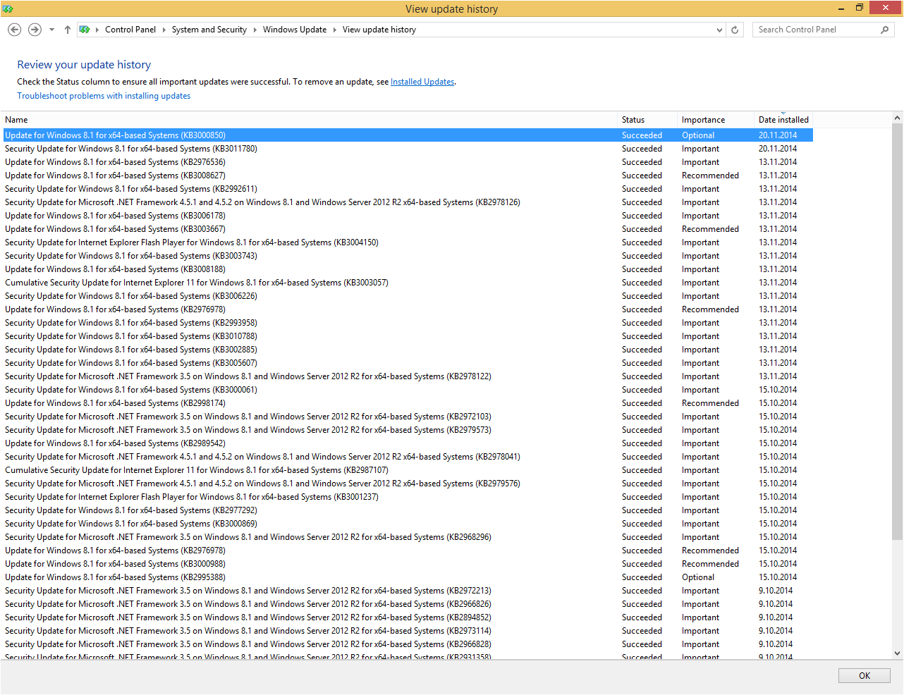This screenshot has width=904, height=695.
Task: Click the vertical scrollbar thumb
Action: [x=897, y=332]
